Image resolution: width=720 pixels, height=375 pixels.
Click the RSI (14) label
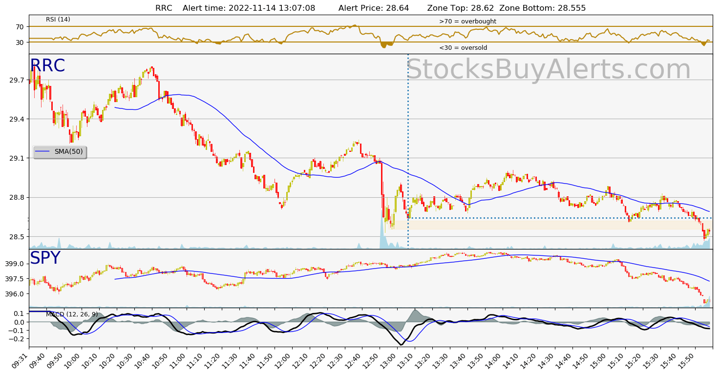pyautogui.click(x=58, y=20)
